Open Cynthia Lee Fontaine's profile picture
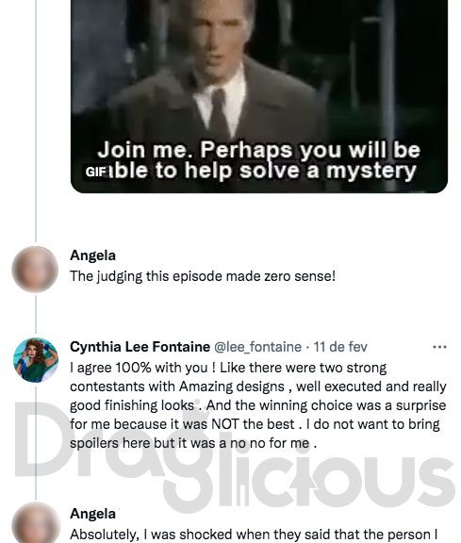Viewport: 461px width, 543px height. pos(35,360)
